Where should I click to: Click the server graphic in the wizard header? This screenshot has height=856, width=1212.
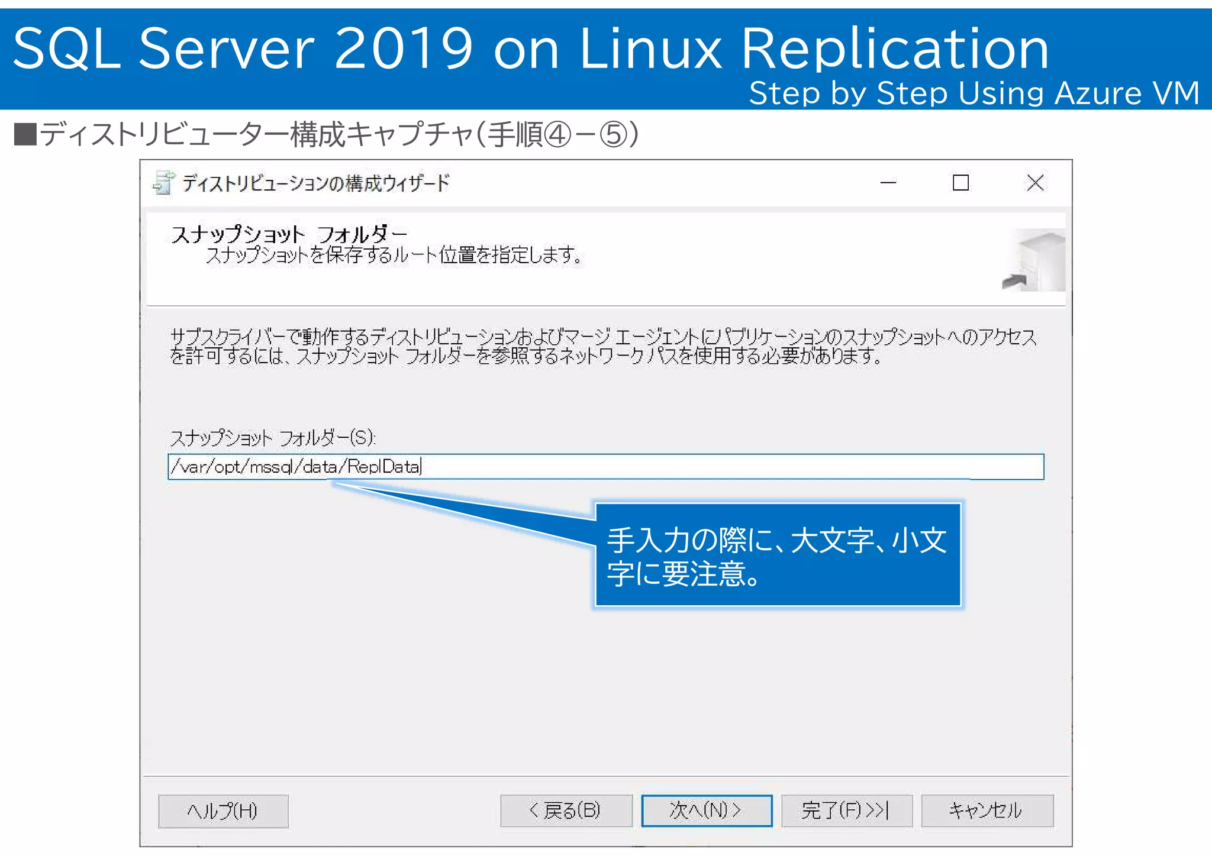(1034, 260)
